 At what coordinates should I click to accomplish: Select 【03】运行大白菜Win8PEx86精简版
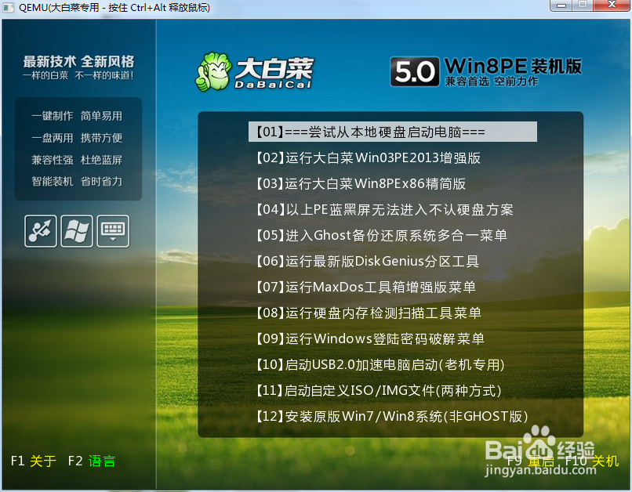pos(361,183)
